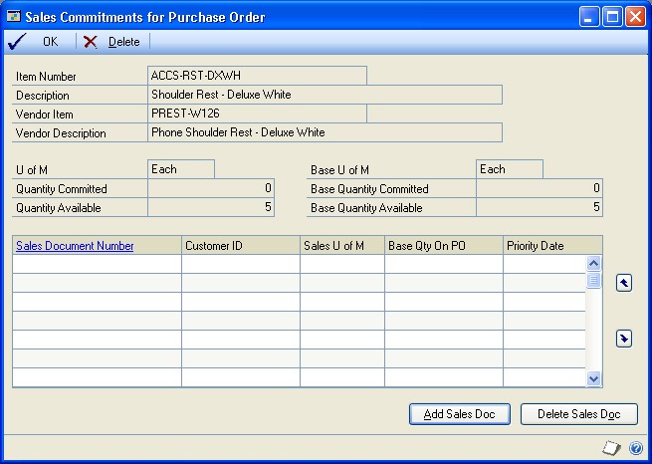Click the first row Priority Date cell
The width and height of the screenshot is (652, 464).
coord(544,264)
